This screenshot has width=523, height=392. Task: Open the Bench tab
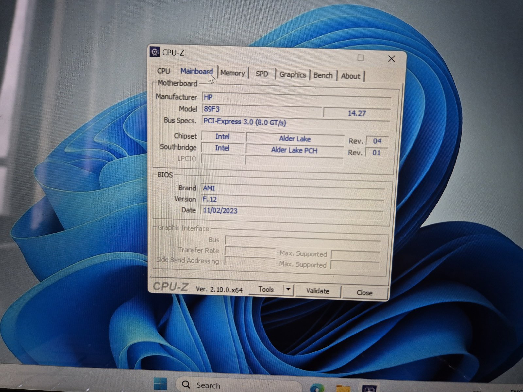[x=323, y=75]
